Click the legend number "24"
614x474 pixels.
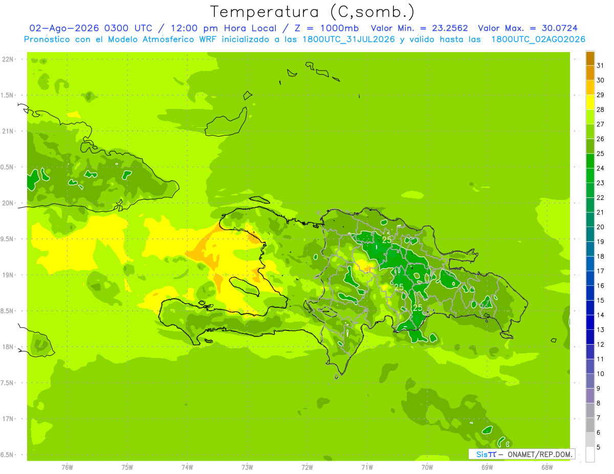[x=601, y=168]
